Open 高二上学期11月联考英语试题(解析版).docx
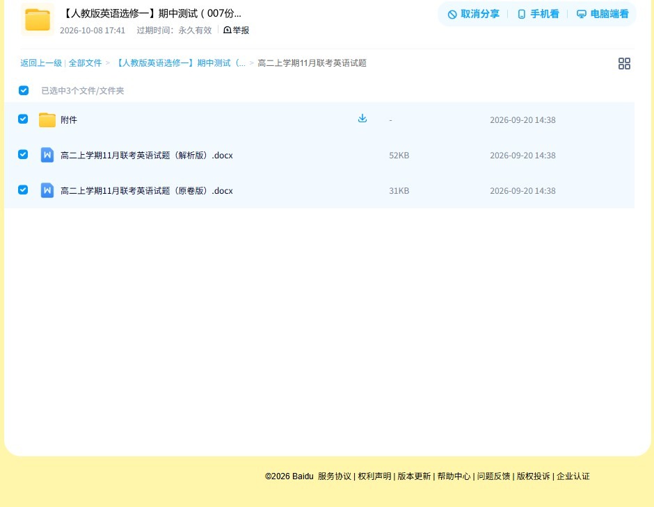The image size is (654, 507). 146,156
